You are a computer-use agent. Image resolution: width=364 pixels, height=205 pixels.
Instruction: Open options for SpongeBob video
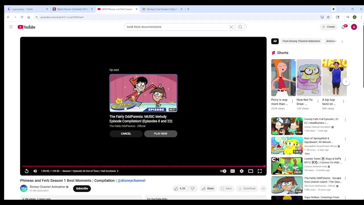coord(345,139)
